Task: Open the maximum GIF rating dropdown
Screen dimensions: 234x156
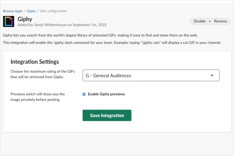Action: tap(151, 76)
